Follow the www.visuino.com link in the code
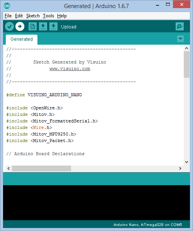Screen dimensions: 193x231 (70, 69)
